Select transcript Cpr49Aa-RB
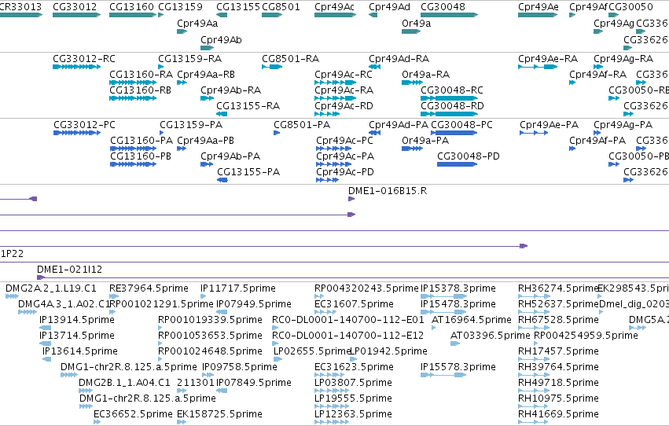 pyautogui.click(x=206, y=75)
